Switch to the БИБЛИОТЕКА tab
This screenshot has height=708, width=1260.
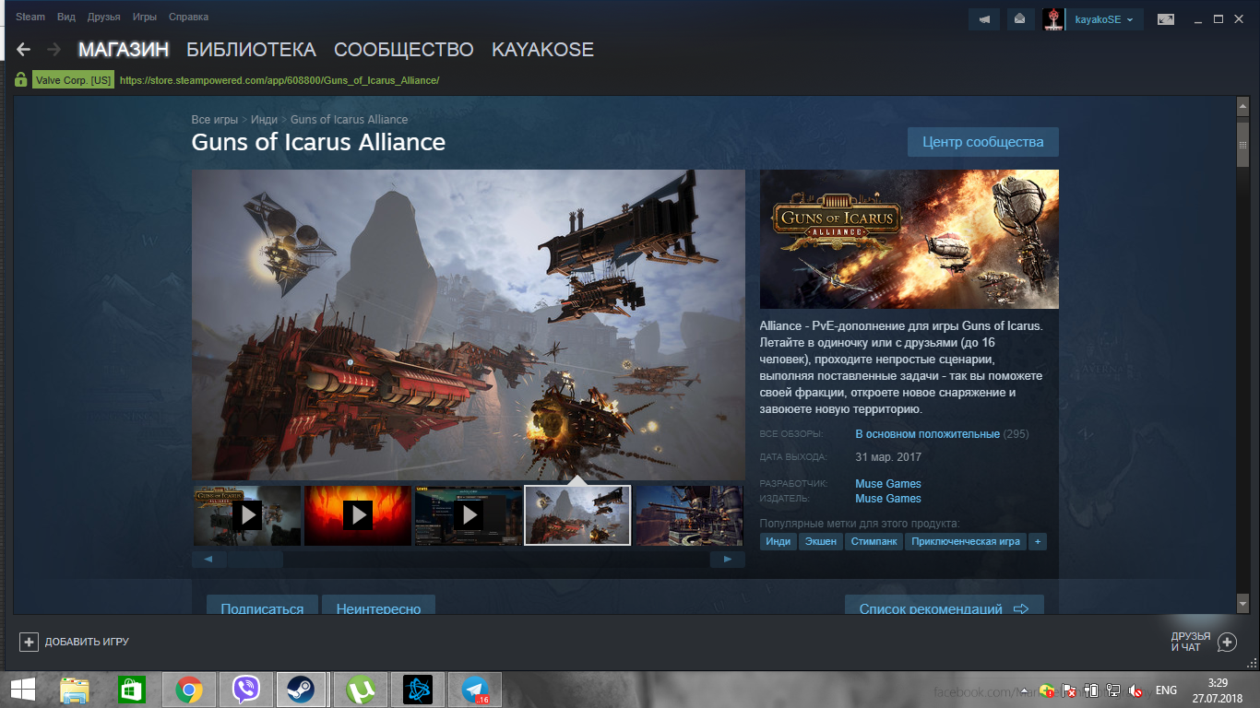point(251,50)
